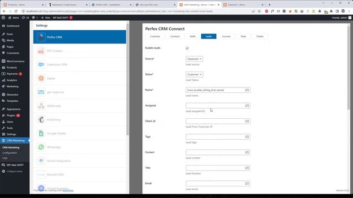The image size is (353, 198).
Task: Add new content with + New
Action: click(x=45, y=18)
